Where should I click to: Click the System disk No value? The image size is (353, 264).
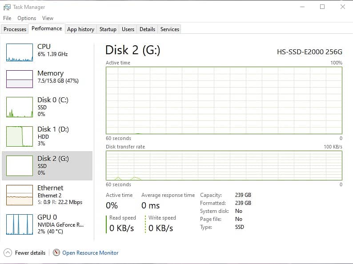(x=239, y=211)
